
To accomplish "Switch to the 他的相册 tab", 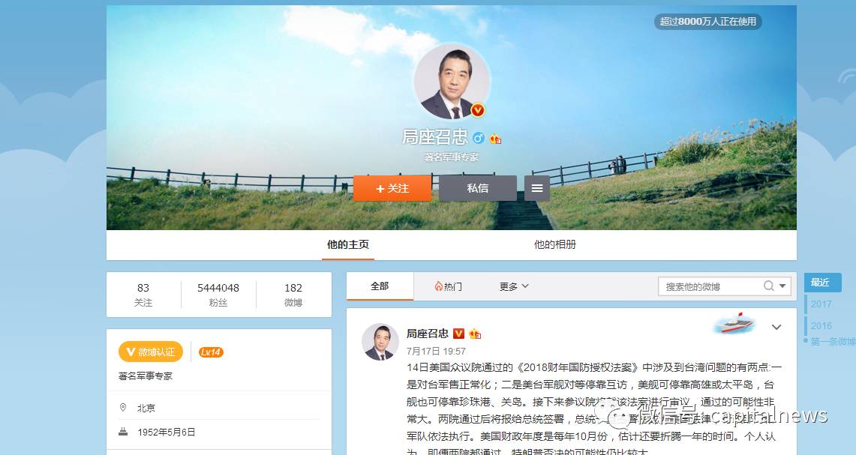I will 555,244.
